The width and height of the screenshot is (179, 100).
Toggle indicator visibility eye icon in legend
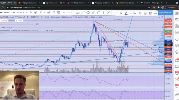[37, 24]
